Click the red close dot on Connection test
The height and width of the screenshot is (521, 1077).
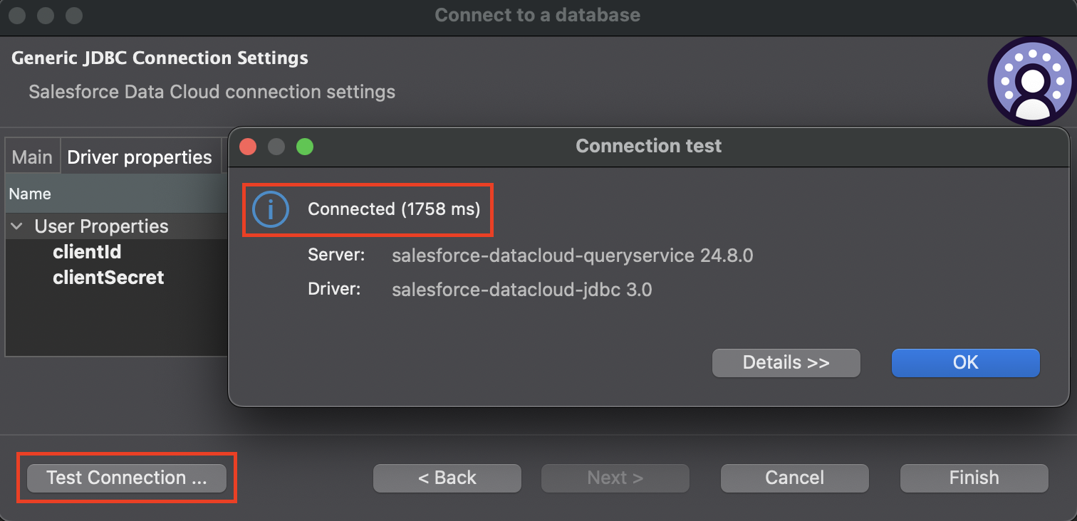click(248, 147)
